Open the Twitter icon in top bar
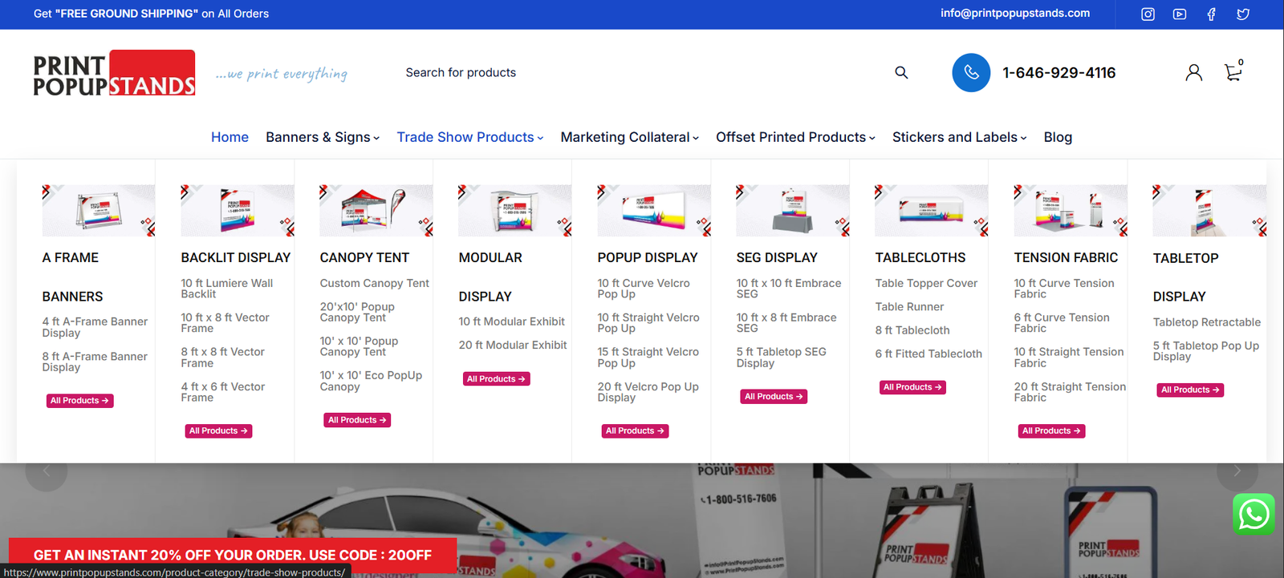The width and height of the screenshot is (1284, 578). coord(1243,14)
